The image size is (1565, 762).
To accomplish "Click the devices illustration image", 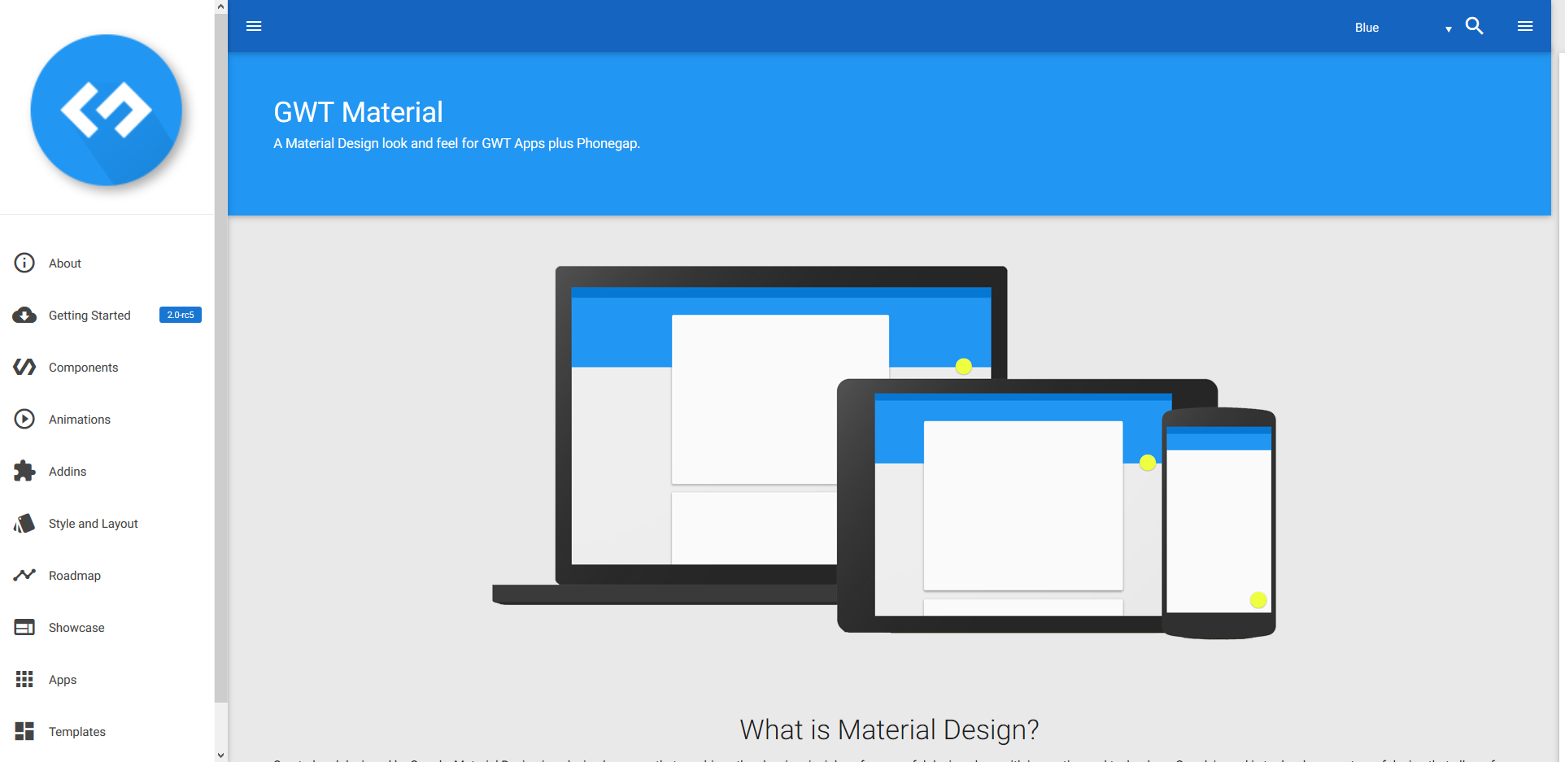I will (883, 452).
